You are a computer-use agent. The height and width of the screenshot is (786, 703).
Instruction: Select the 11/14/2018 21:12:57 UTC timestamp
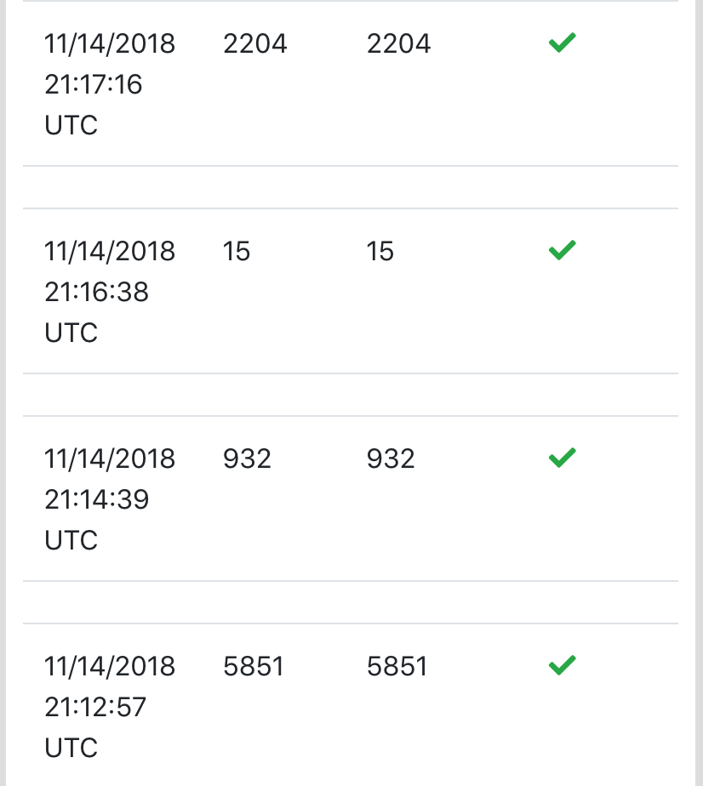tap(110, 706)
